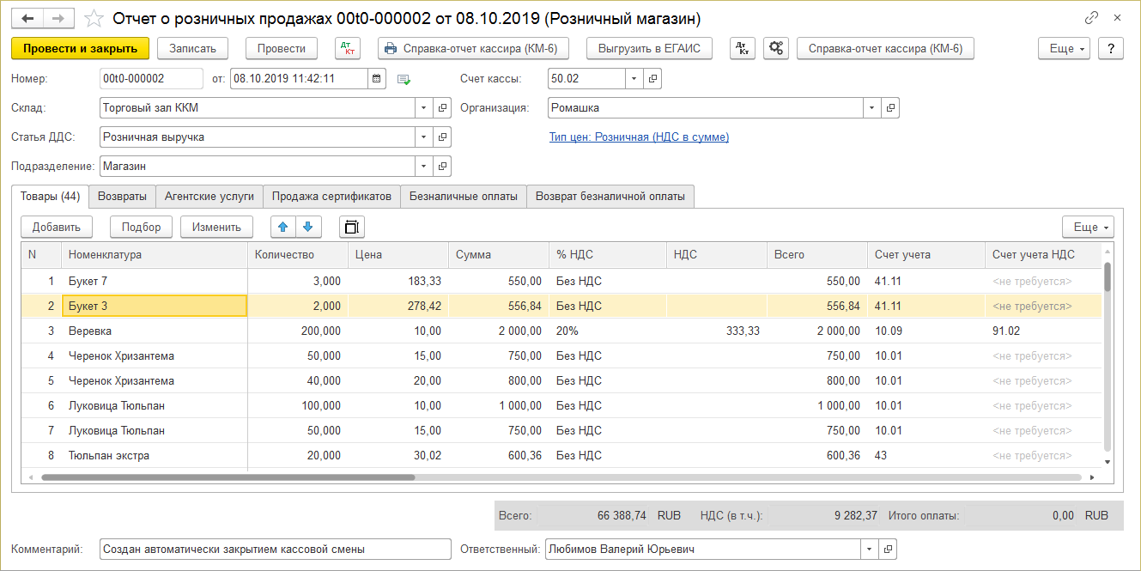Move the selected row down with the blue arrow
Viewport: 1141px width, 571px height.
[308, 227]
